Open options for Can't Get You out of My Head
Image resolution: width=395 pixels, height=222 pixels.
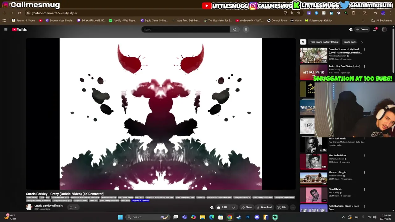tap(364, 50)
